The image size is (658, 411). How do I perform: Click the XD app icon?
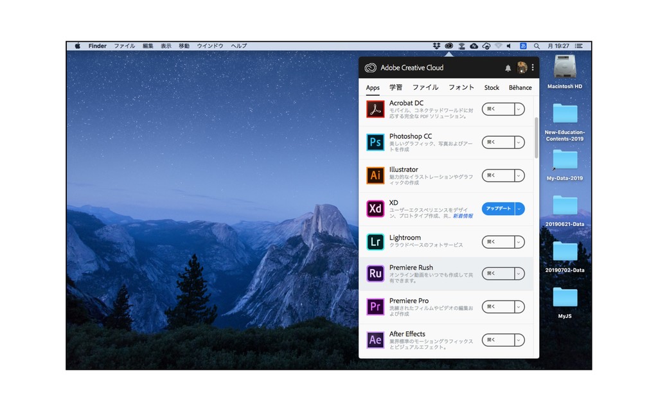[x=375, y=209]
